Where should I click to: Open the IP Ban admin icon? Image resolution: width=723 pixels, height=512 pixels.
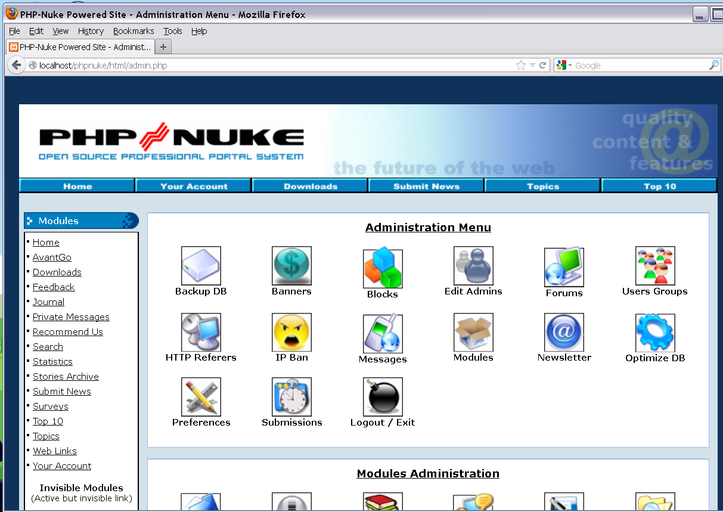click(291, 332)
